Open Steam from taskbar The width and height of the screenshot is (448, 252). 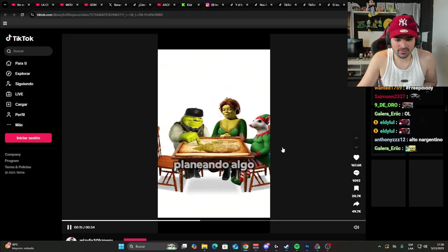286,246
